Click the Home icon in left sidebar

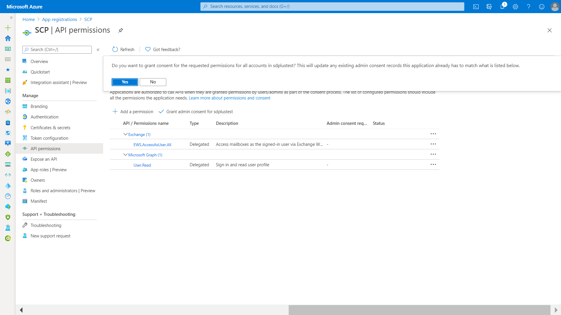tap(8, 38)
